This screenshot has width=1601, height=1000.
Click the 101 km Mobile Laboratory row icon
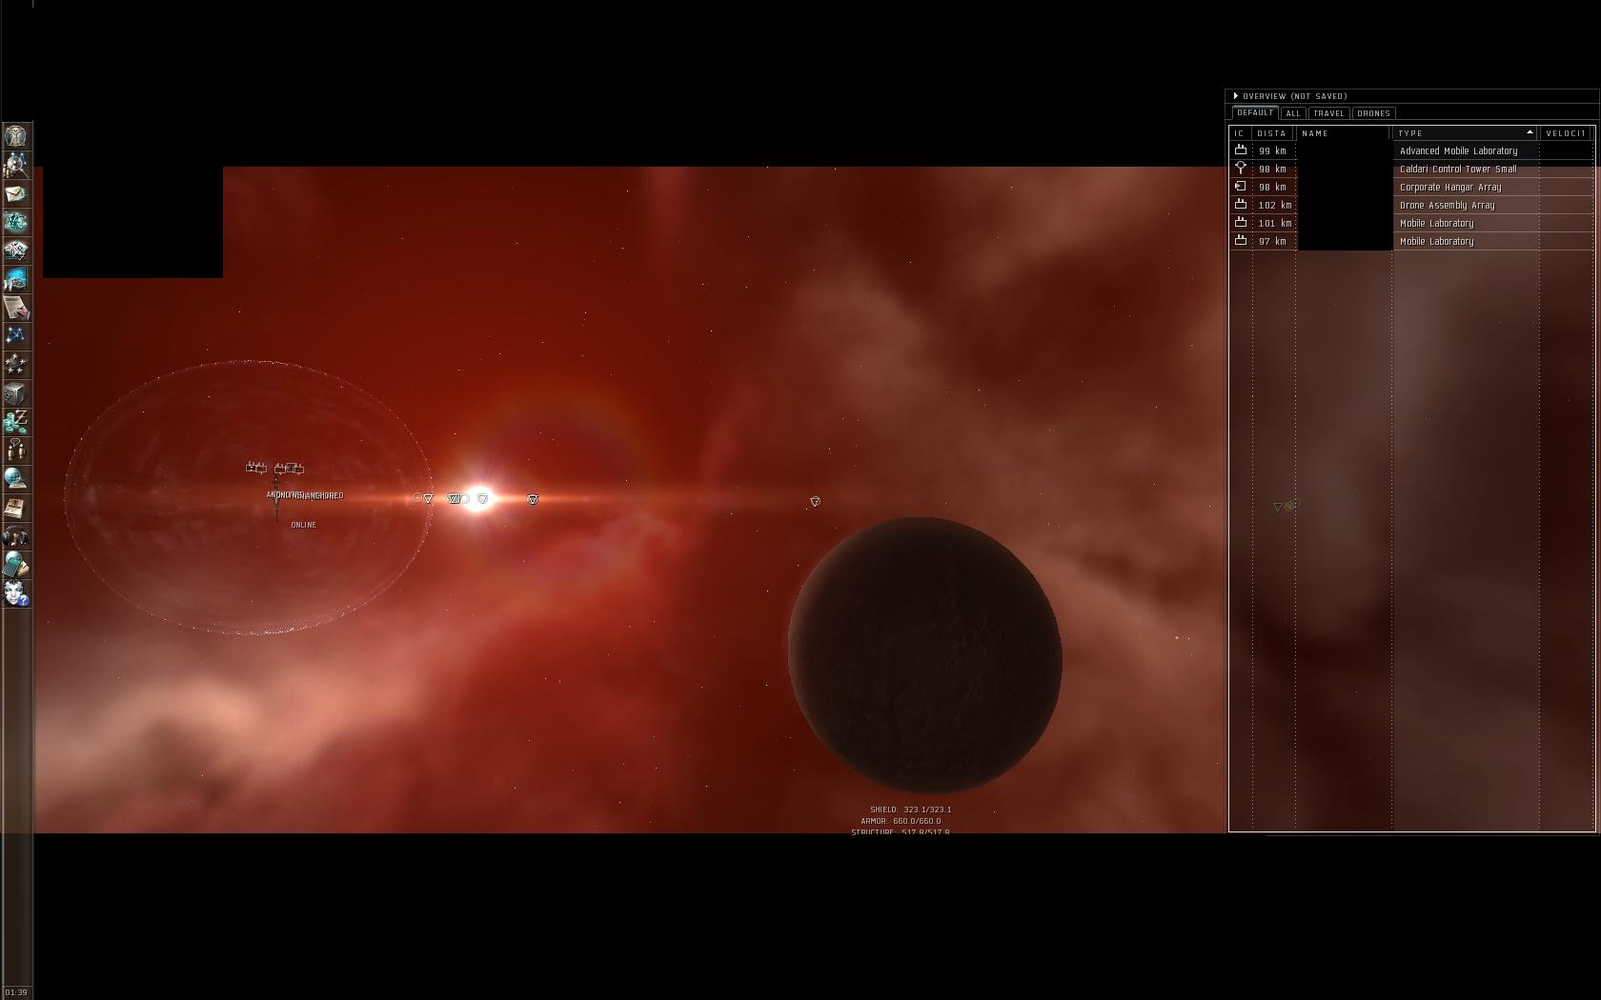[x=1241, y=223]
